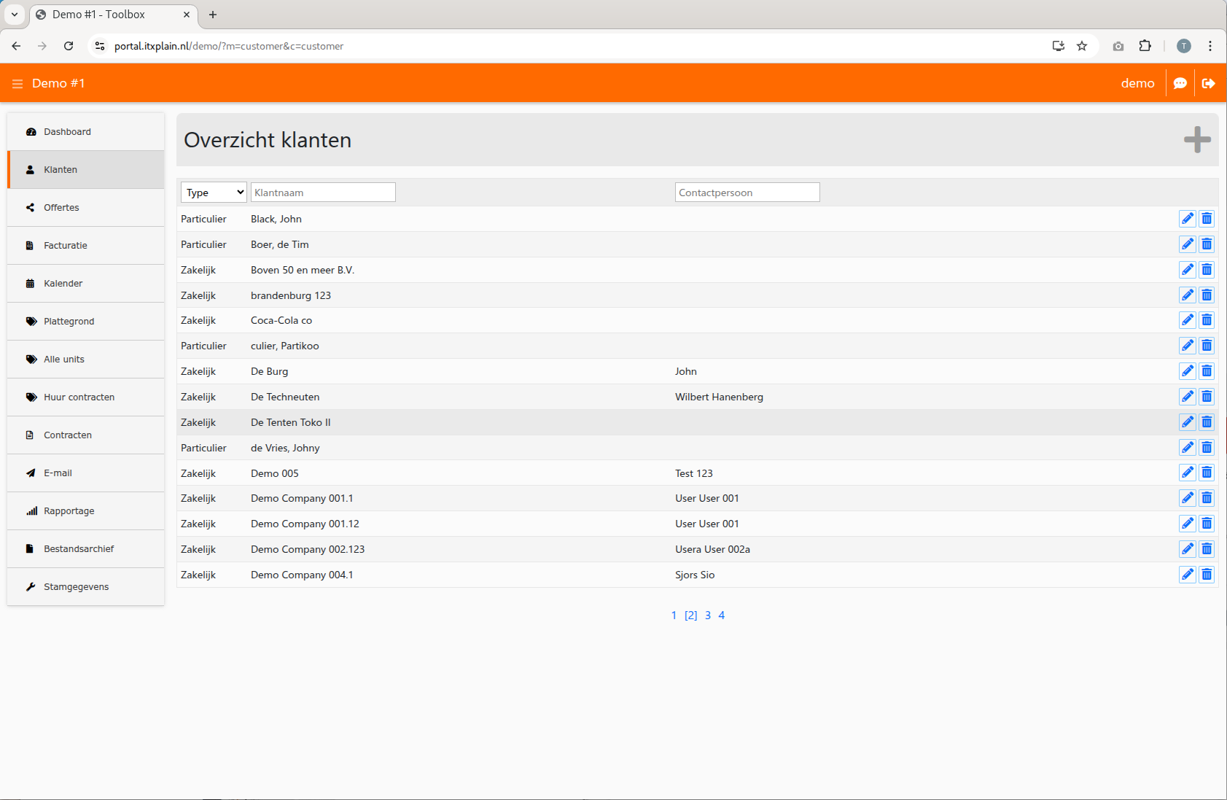
Task: Delete the Coca-Cola co customer row
Action: click(x=1207, y=320)
